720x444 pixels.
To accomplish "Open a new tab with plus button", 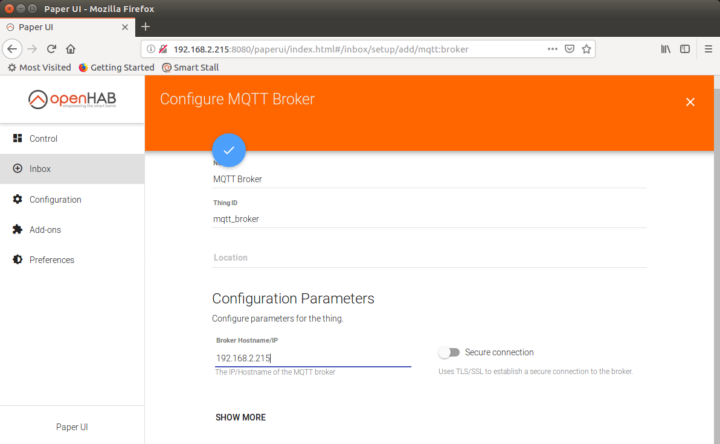I will 146,27.
